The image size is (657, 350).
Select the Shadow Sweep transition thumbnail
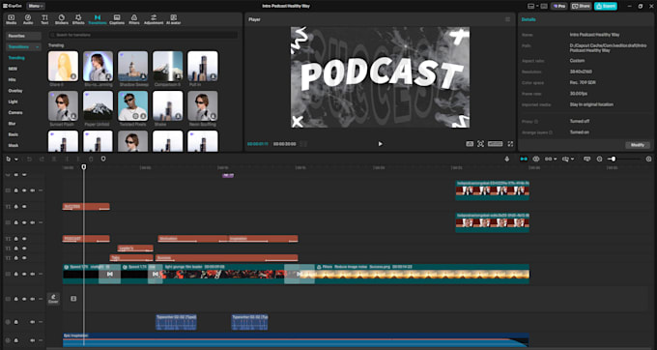(x=132, y=66)
